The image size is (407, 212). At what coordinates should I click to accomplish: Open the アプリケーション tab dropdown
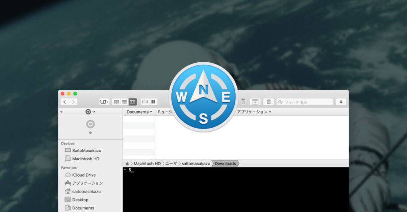click(x=254, y=112)
